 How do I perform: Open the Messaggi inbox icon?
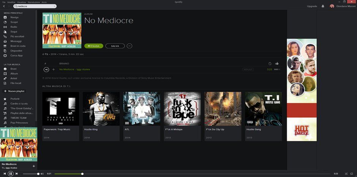5,41
